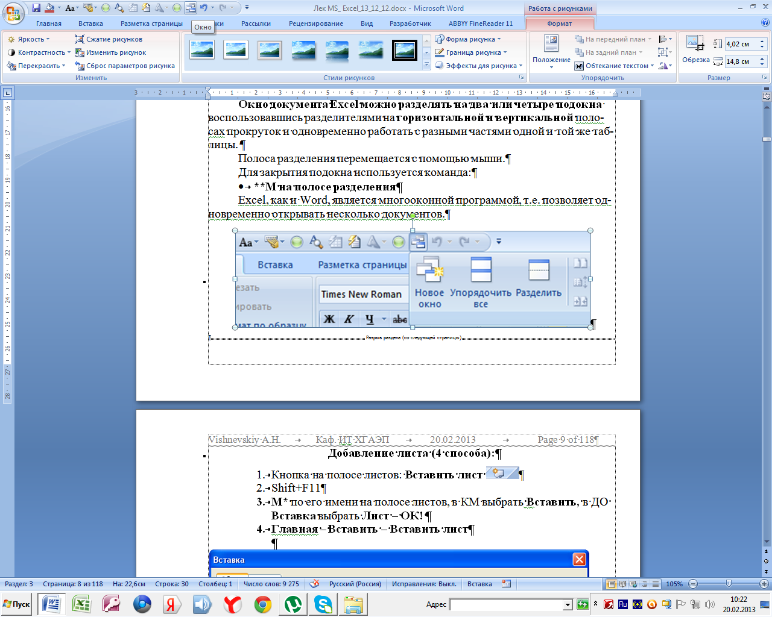
Task: Open Word Help question mark icon
Action: [765, 23]
